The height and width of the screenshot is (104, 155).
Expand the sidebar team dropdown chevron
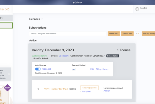(3, 18)
